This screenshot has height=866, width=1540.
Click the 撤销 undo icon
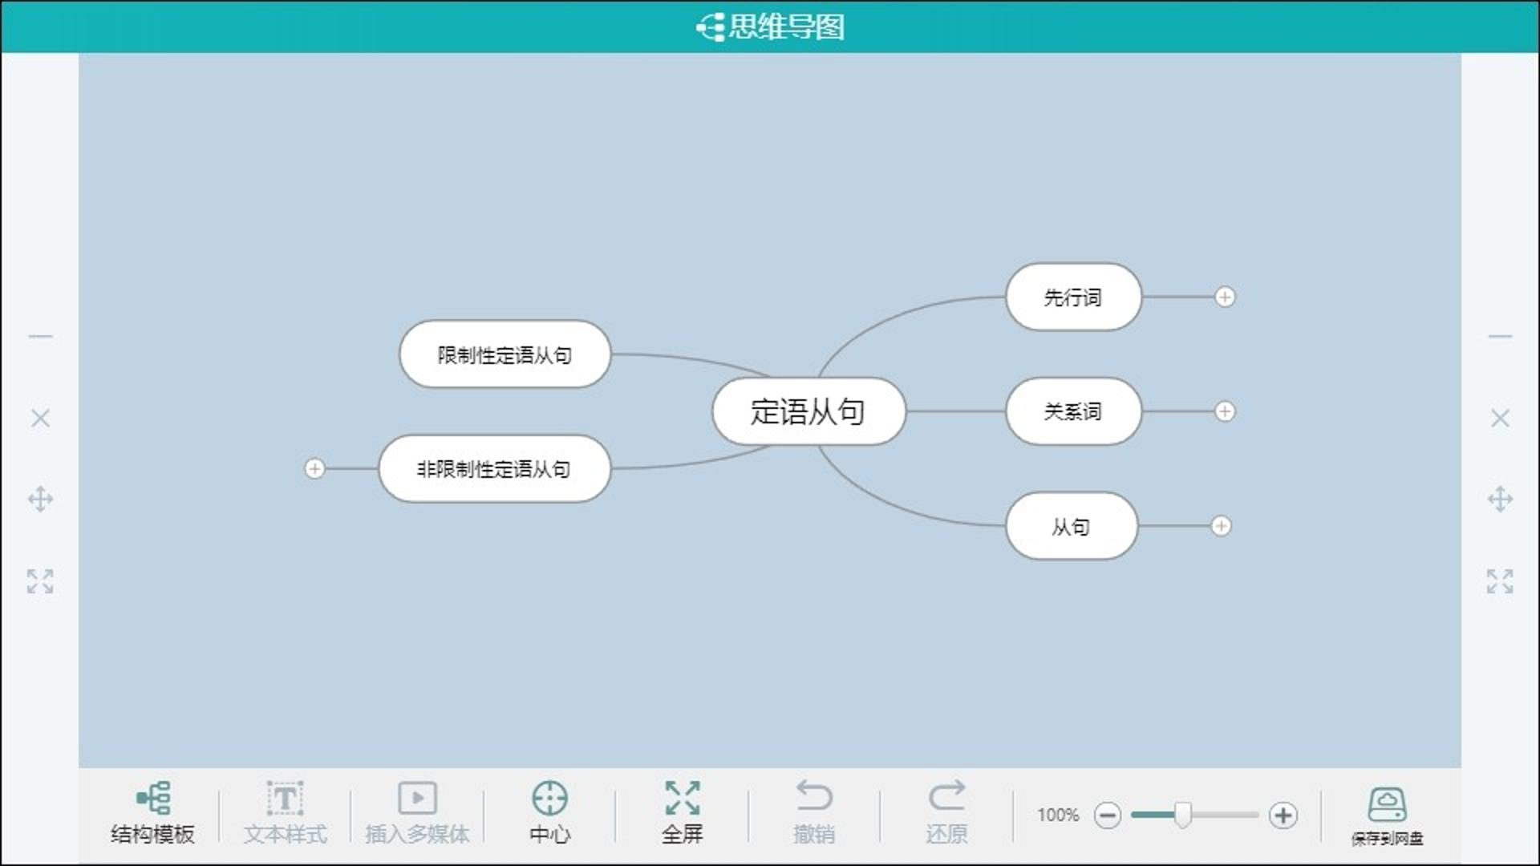[814, 796]
